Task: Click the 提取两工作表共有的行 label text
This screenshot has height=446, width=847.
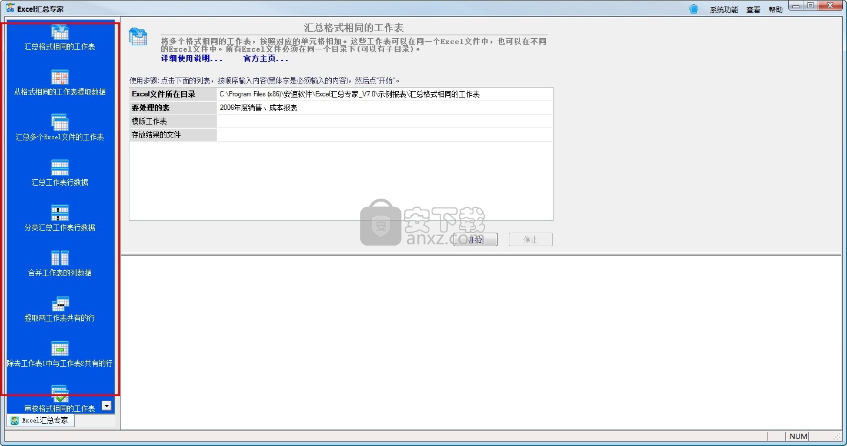Action: 60,318
